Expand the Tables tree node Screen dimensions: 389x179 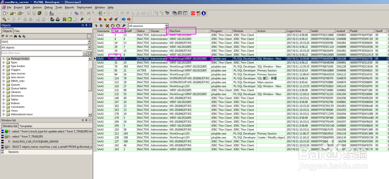coord(4,100)
